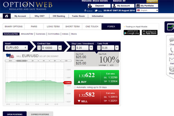Switch to the LONG TERM tab
The image size is (174, 116).
pyautogui.click(x=53, y=26)
